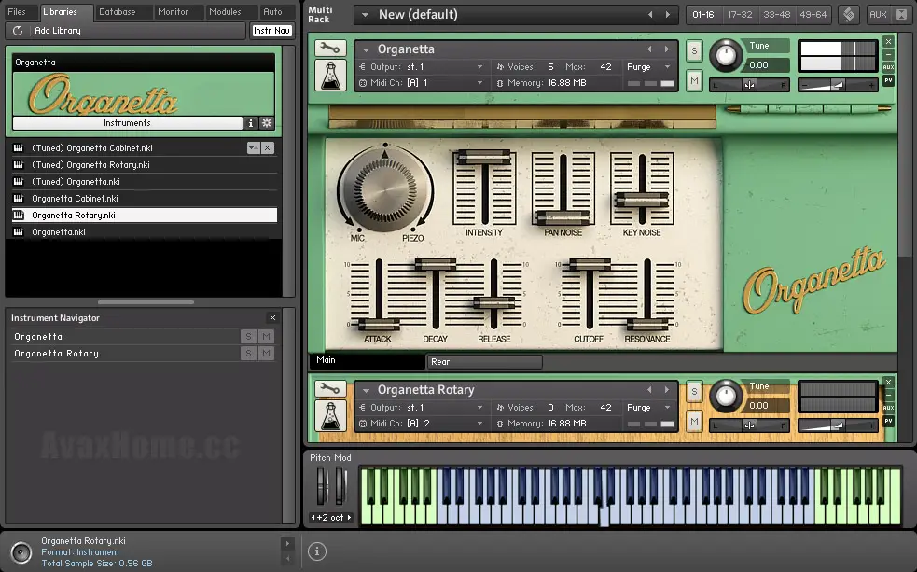Select previous Organetta instrument preset arrow

649,49
